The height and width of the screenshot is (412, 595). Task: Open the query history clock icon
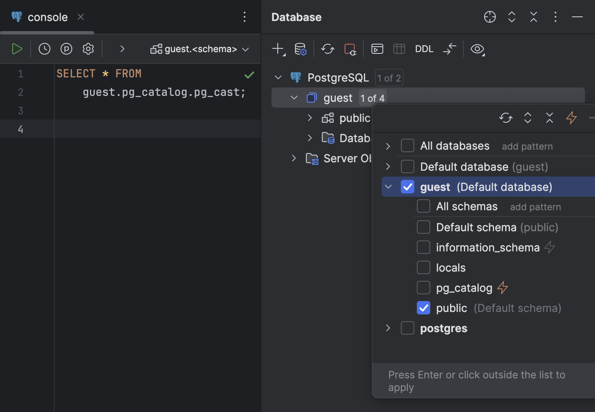pos(45,49)
